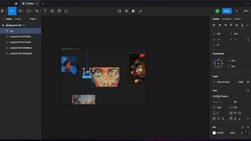This screenshot has height=141, width=251.
Task: Align selection to the bottom
Action: click(x=242, y=25)
